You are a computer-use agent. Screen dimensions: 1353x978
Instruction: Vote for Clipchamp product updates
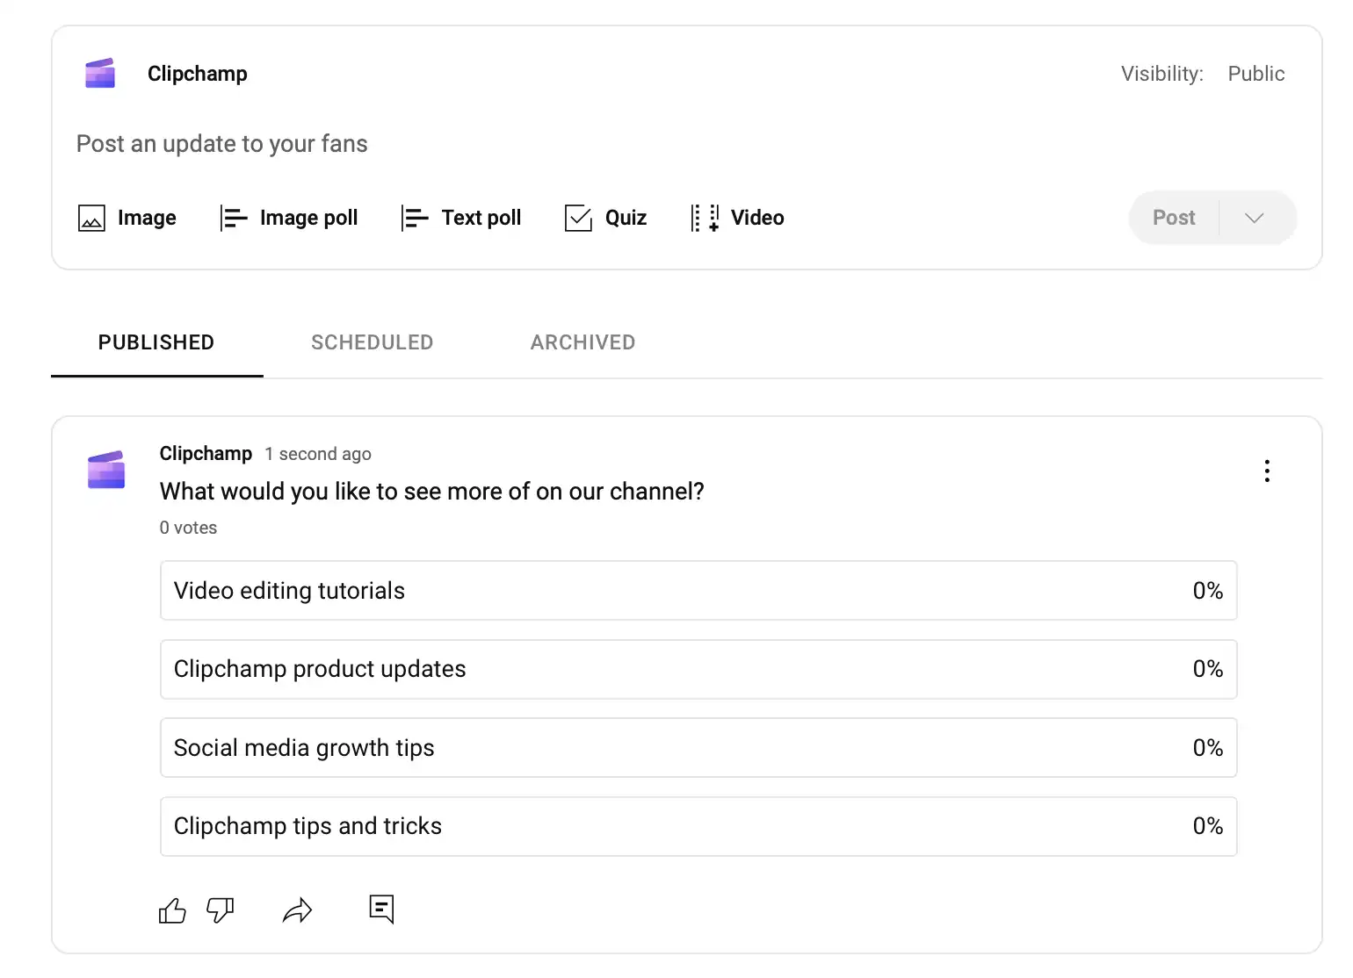698,669
